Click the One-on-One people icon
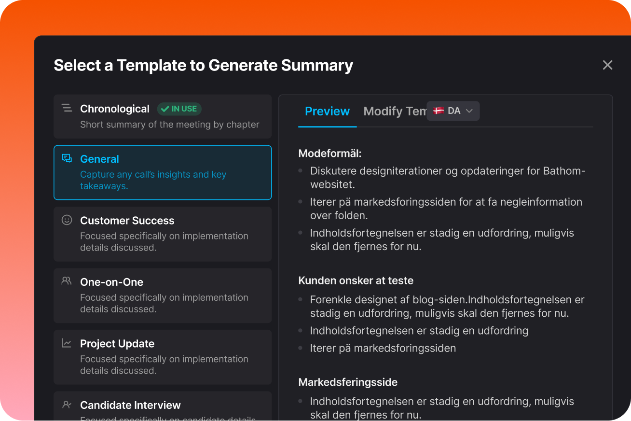Viewport: 631px width, 421px height. (x=67, y=281)
